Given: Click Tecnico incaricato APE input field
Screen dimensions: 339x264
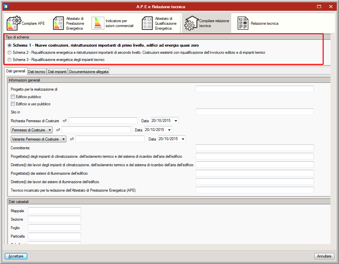Looking at the screenshot, I should click(255, 190).
